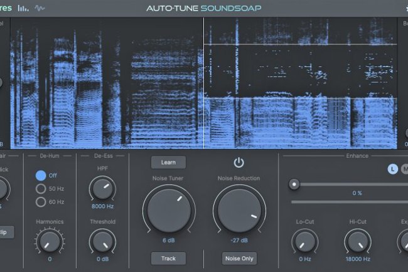This screenshot has height=272, width=408.
Task: Click the second Enhance slider track
Action: [x=350, y=202]
